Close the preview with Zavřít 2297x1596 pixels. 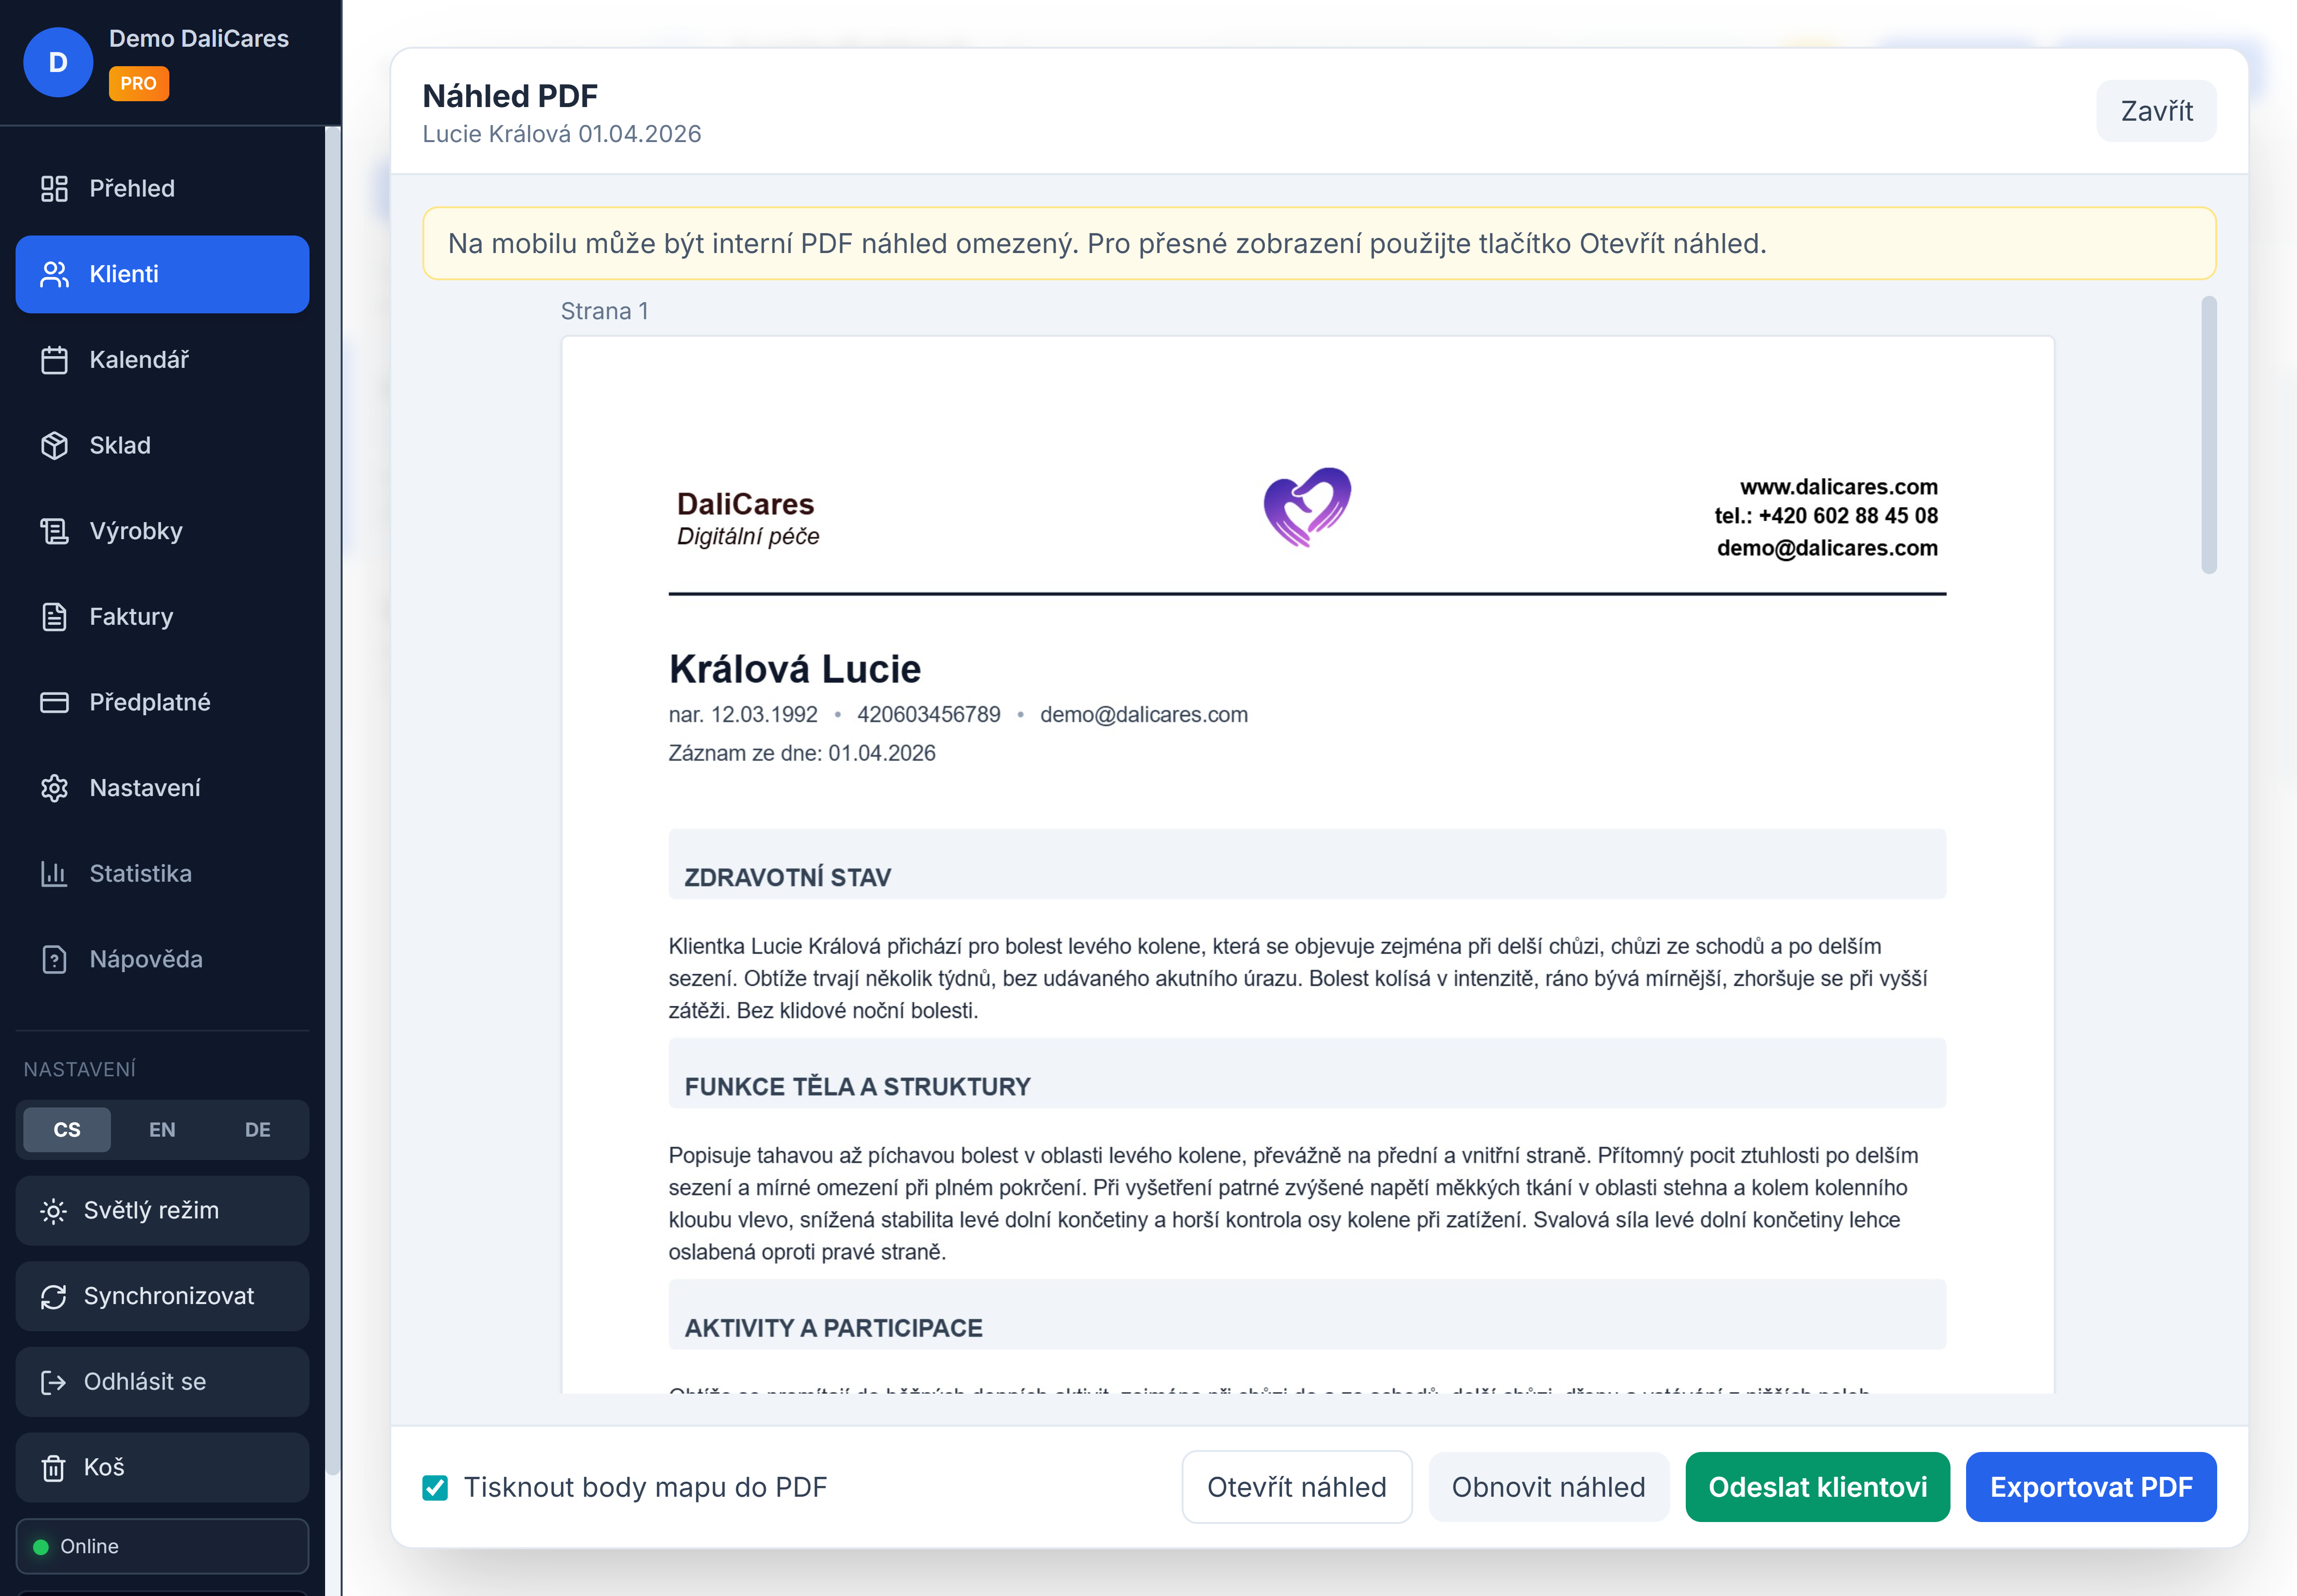[x=2156, y=111]
